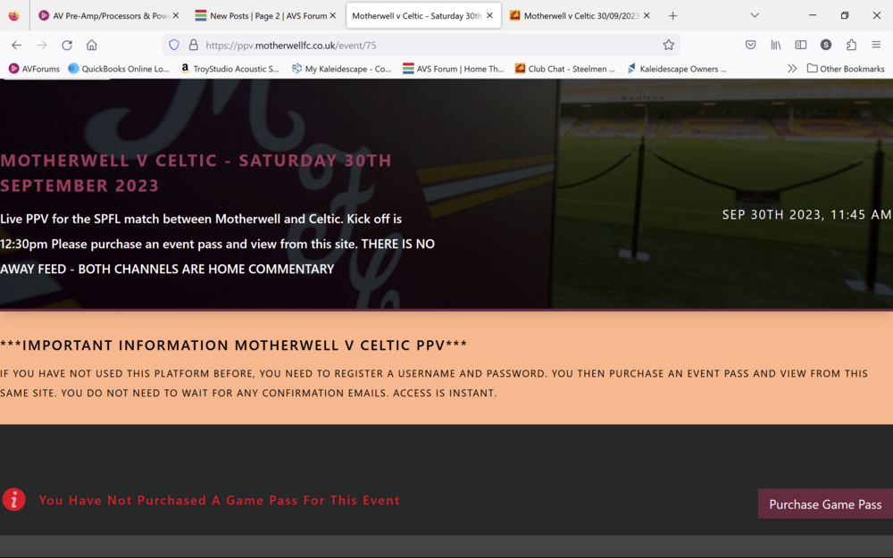This screenshot has height=558, width=893.
Task: Click the Firefox View icon
Action: point(13,15)
